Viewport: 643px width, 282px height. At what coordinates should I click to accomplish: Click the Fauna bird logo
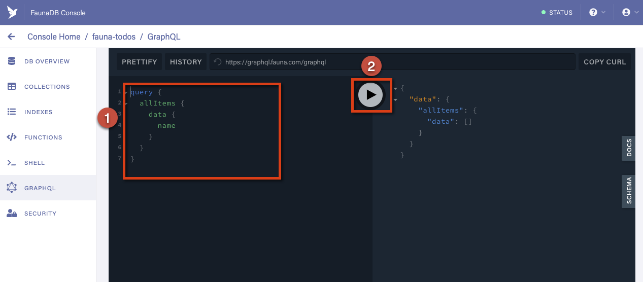point(12,12)
